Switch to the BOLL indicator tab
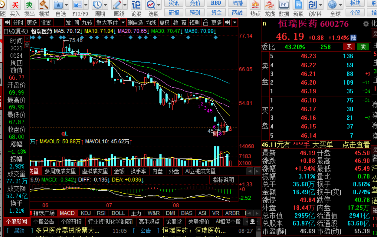Viewport: 377px width, 237px height. click(118, 213)
